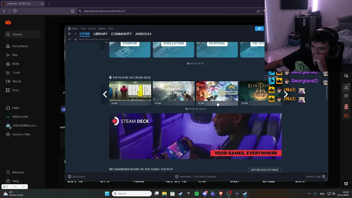The image size is (352, 198).
Task: Open Missions in FACEIT sidebar
Action: tap(15, 172)
